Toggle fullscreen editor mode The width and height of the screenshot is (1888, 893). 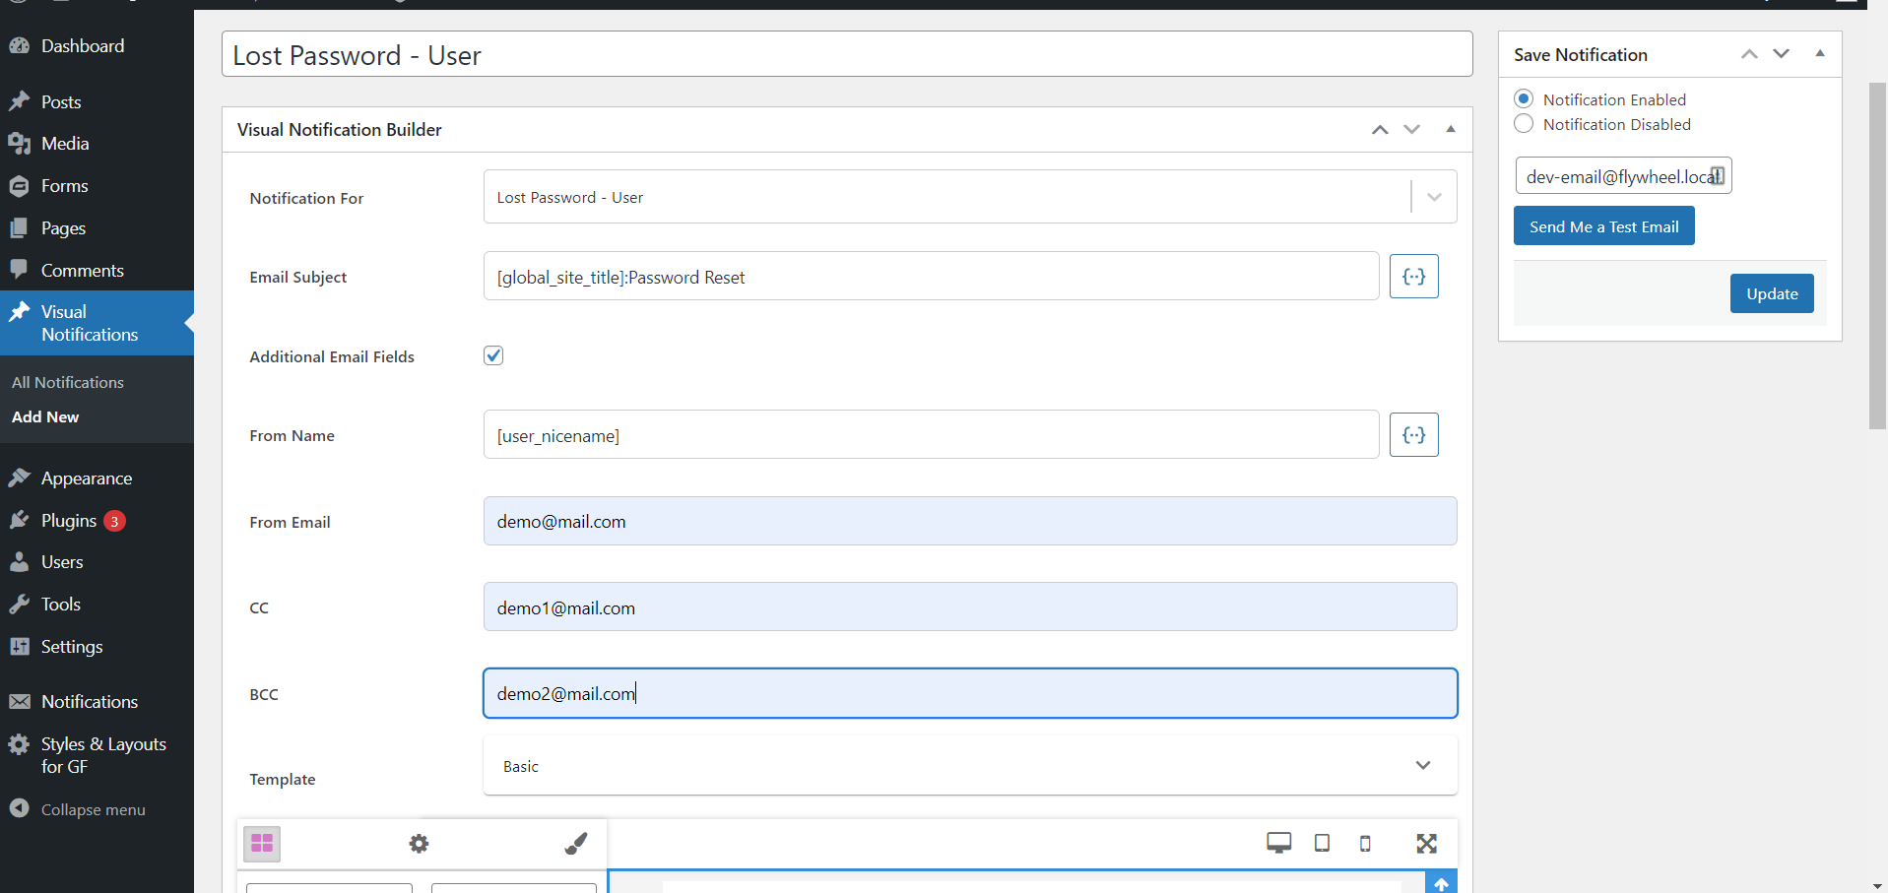coord(1426,843)
